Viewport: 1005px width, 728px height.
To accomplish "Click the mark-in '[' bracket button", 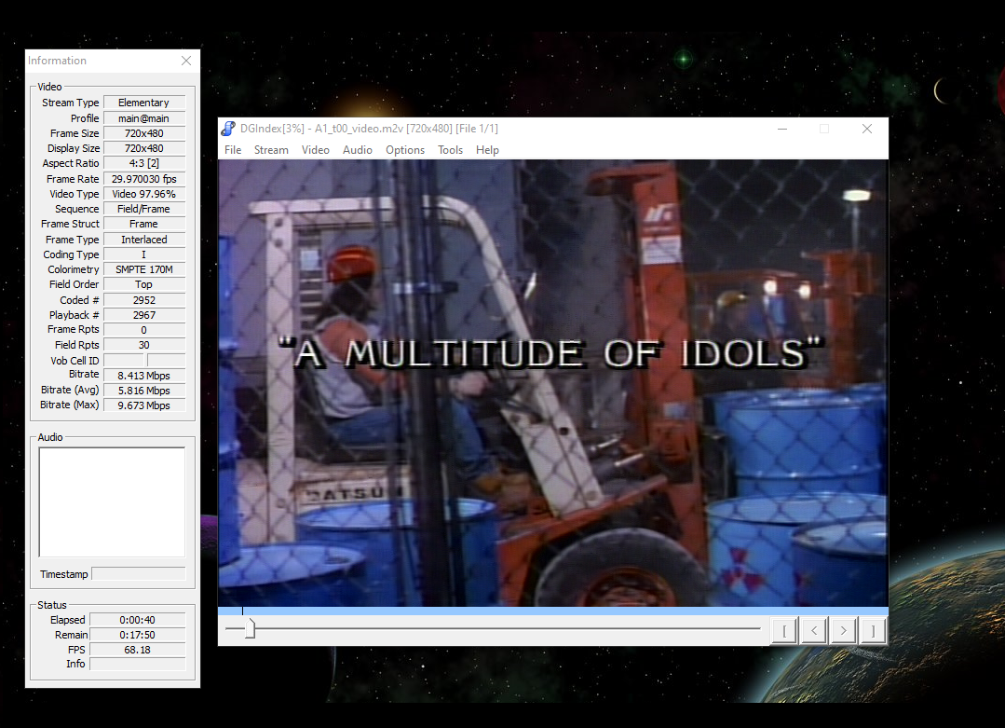I will 784,630.
